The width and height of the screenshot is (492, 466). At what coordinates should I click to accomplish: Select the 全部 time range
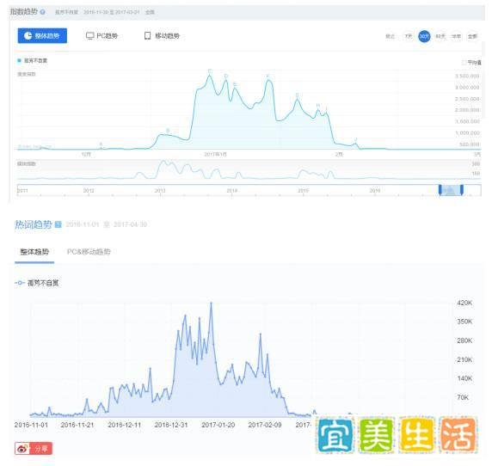472,36
